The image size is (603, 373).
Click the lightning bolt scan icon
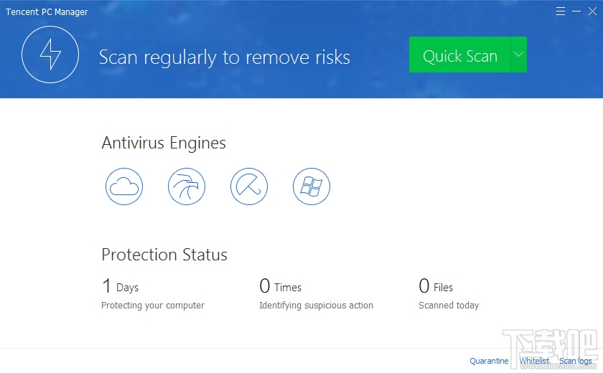pyautogui.click(x=50, y=54)
